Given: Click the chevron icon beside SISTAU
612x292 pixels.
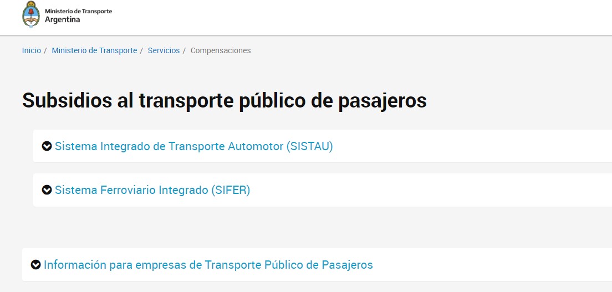Looking at the screenshot, I should coord(47,146).
